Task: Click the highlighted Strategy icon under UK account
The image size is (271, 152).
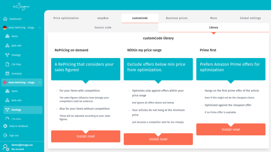Action: coord(7,110)
